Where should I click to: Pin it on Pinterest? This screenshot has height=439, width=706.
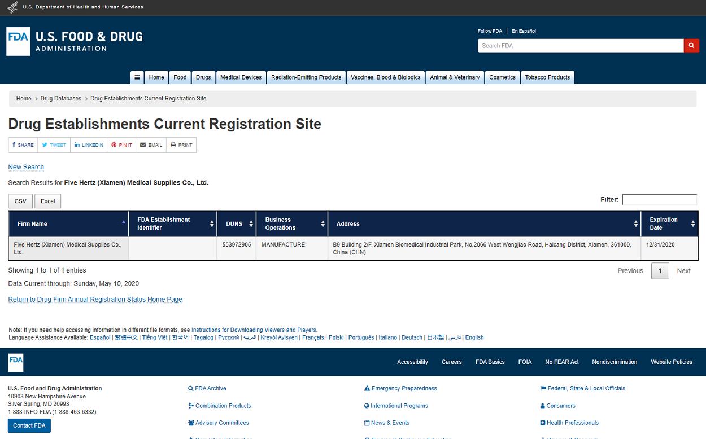[x=121, y=145]
